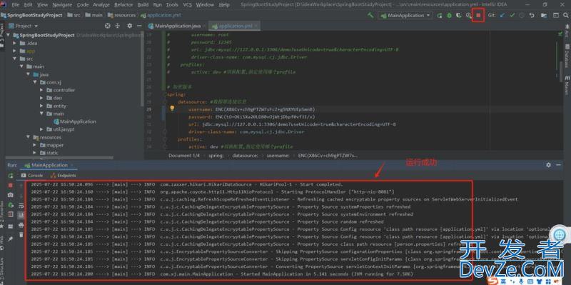Viewport: 571px width, 285px height.
Task: Hide the Project panel with minus icon
Action: pyautogui.click(x=139, y=26)
